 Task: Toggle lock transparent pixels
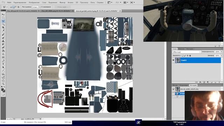182,56
